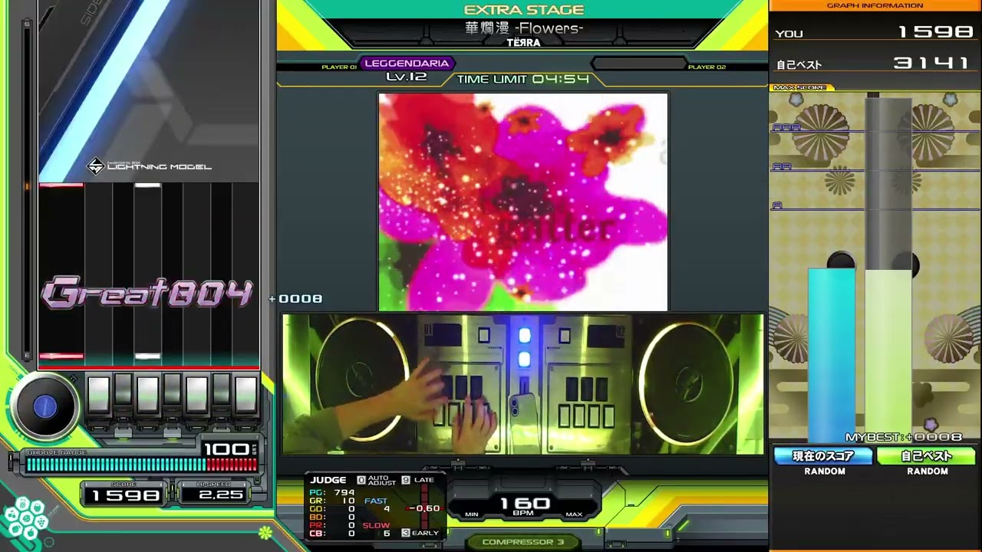Tap the fifth key in the key row

[197, 395]
